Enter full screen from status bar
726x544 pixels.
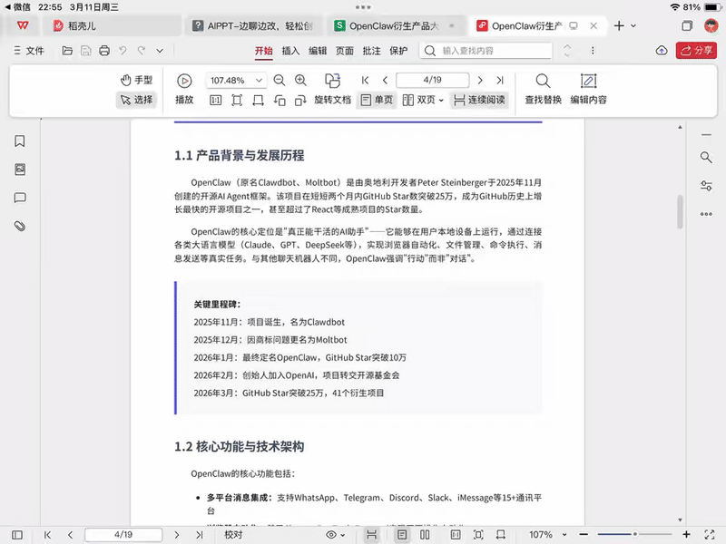pos(710,535)
